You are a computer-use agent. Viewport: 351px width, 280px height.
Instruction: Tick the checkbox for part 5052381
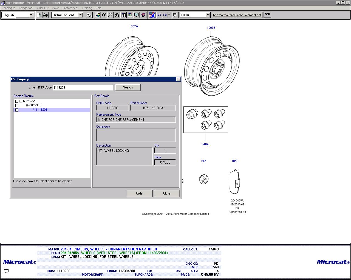[x=17, y=106]
